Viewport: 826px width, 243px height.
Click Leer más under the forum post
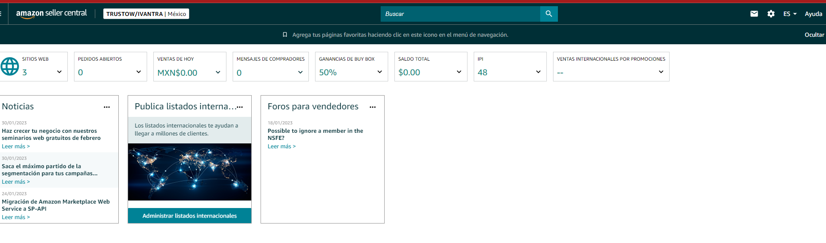(x=282, y=147)
